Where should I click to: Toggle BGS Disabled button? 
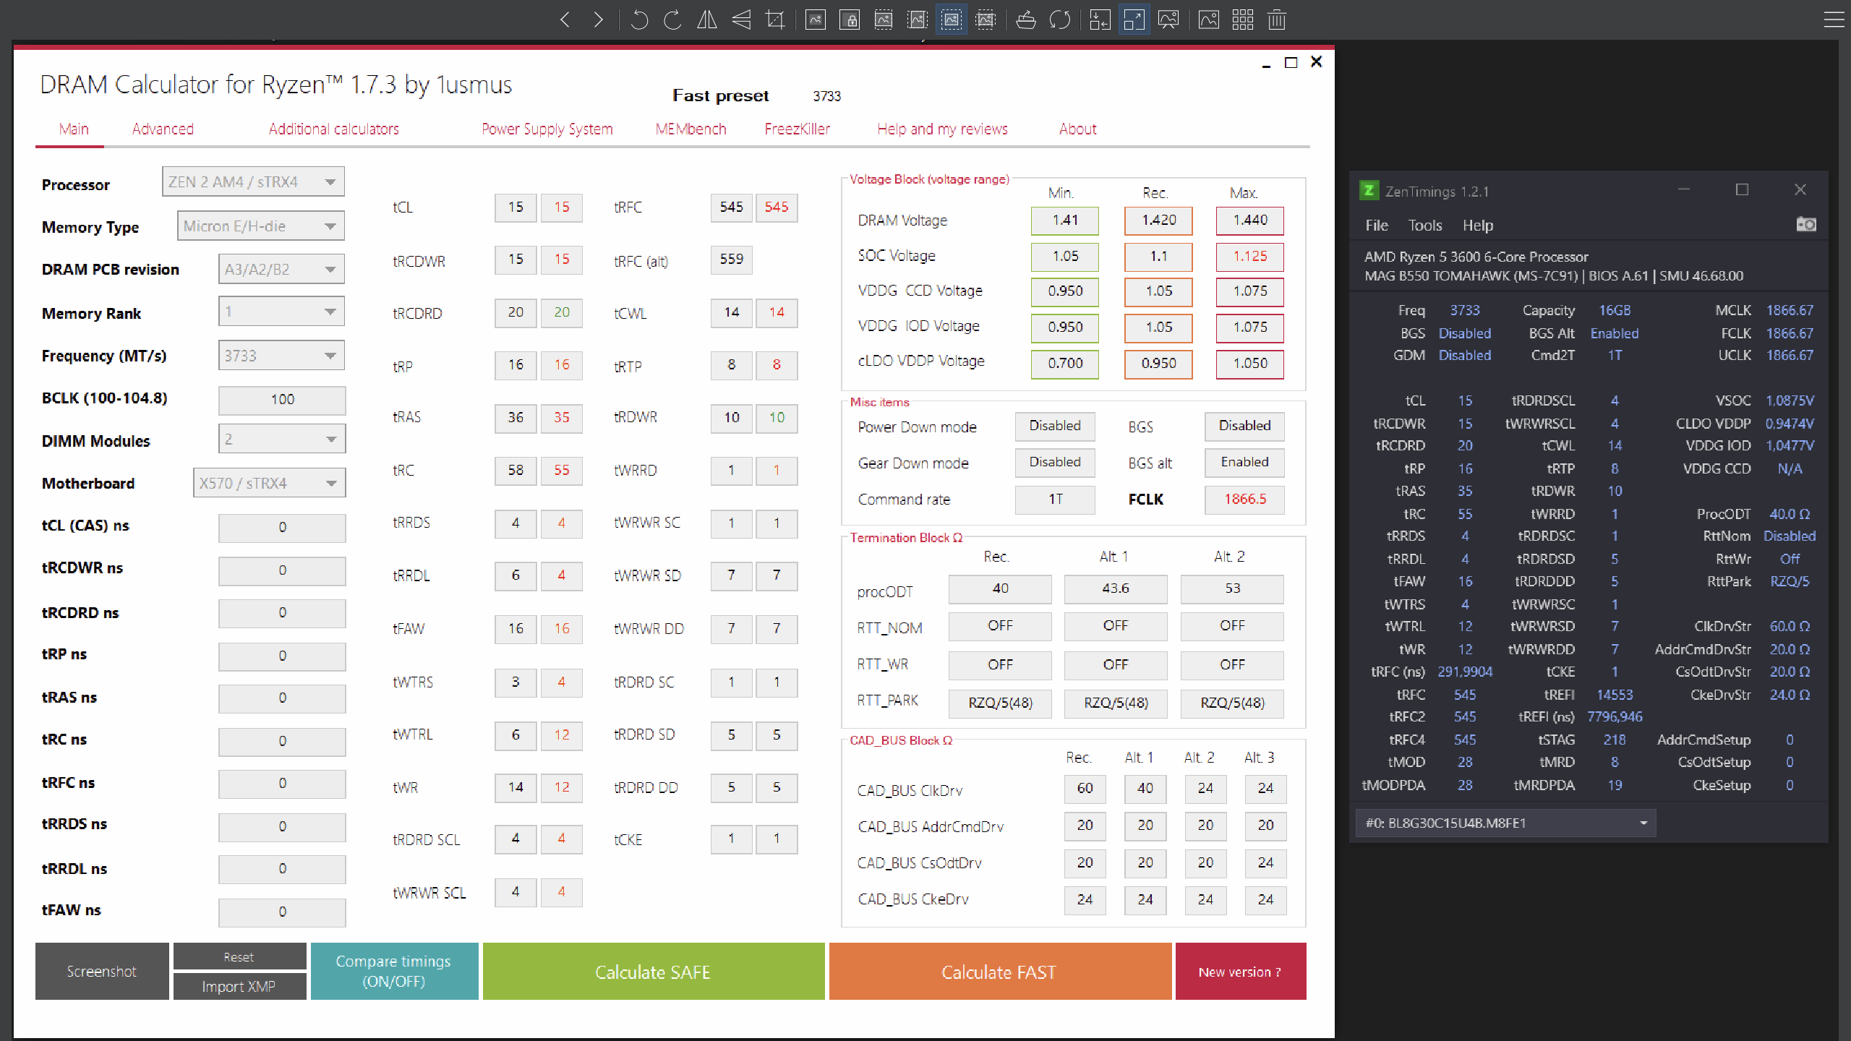(x=1244, y=426)
